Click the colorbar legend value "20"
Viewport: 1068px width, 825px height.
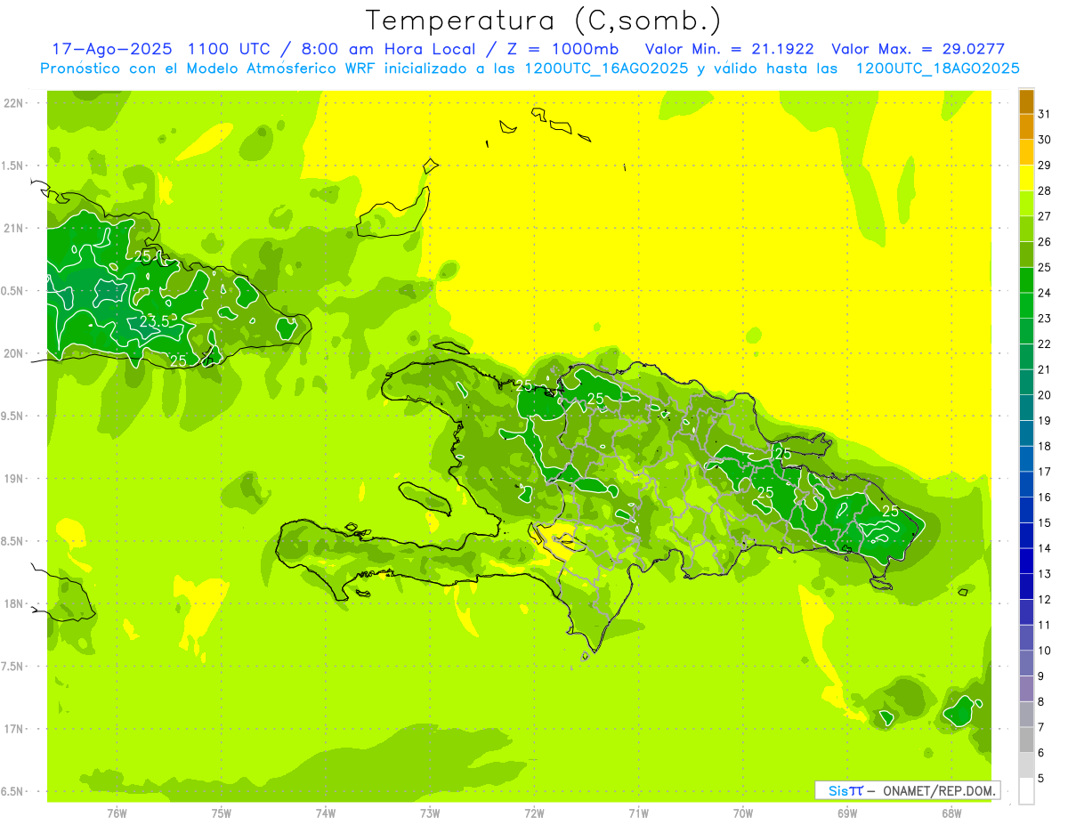(x=1045, y=394)
